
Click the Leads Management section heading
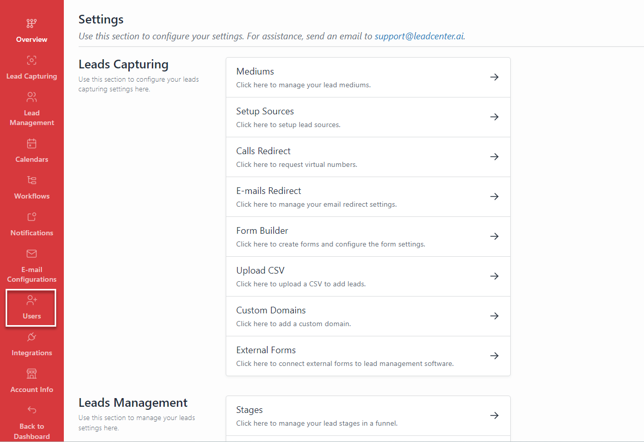click(133, 403)
